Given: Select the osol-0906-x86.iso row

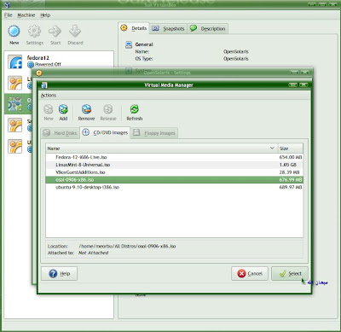Looking at the screenshot, I should (x=174, y=180).
